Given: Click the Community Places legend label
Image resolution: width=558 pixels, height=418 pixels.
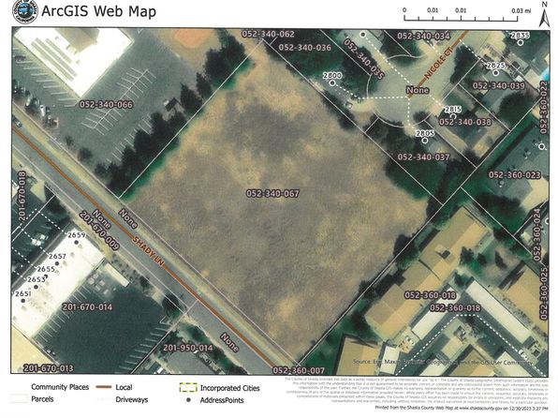Looking at the screenshot, I should (60, 387).
